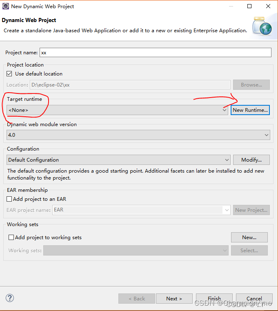This screenshot has height=311, width=278.
Task: Open the Target runtime dropdown
Action: (x=117, y=110)
